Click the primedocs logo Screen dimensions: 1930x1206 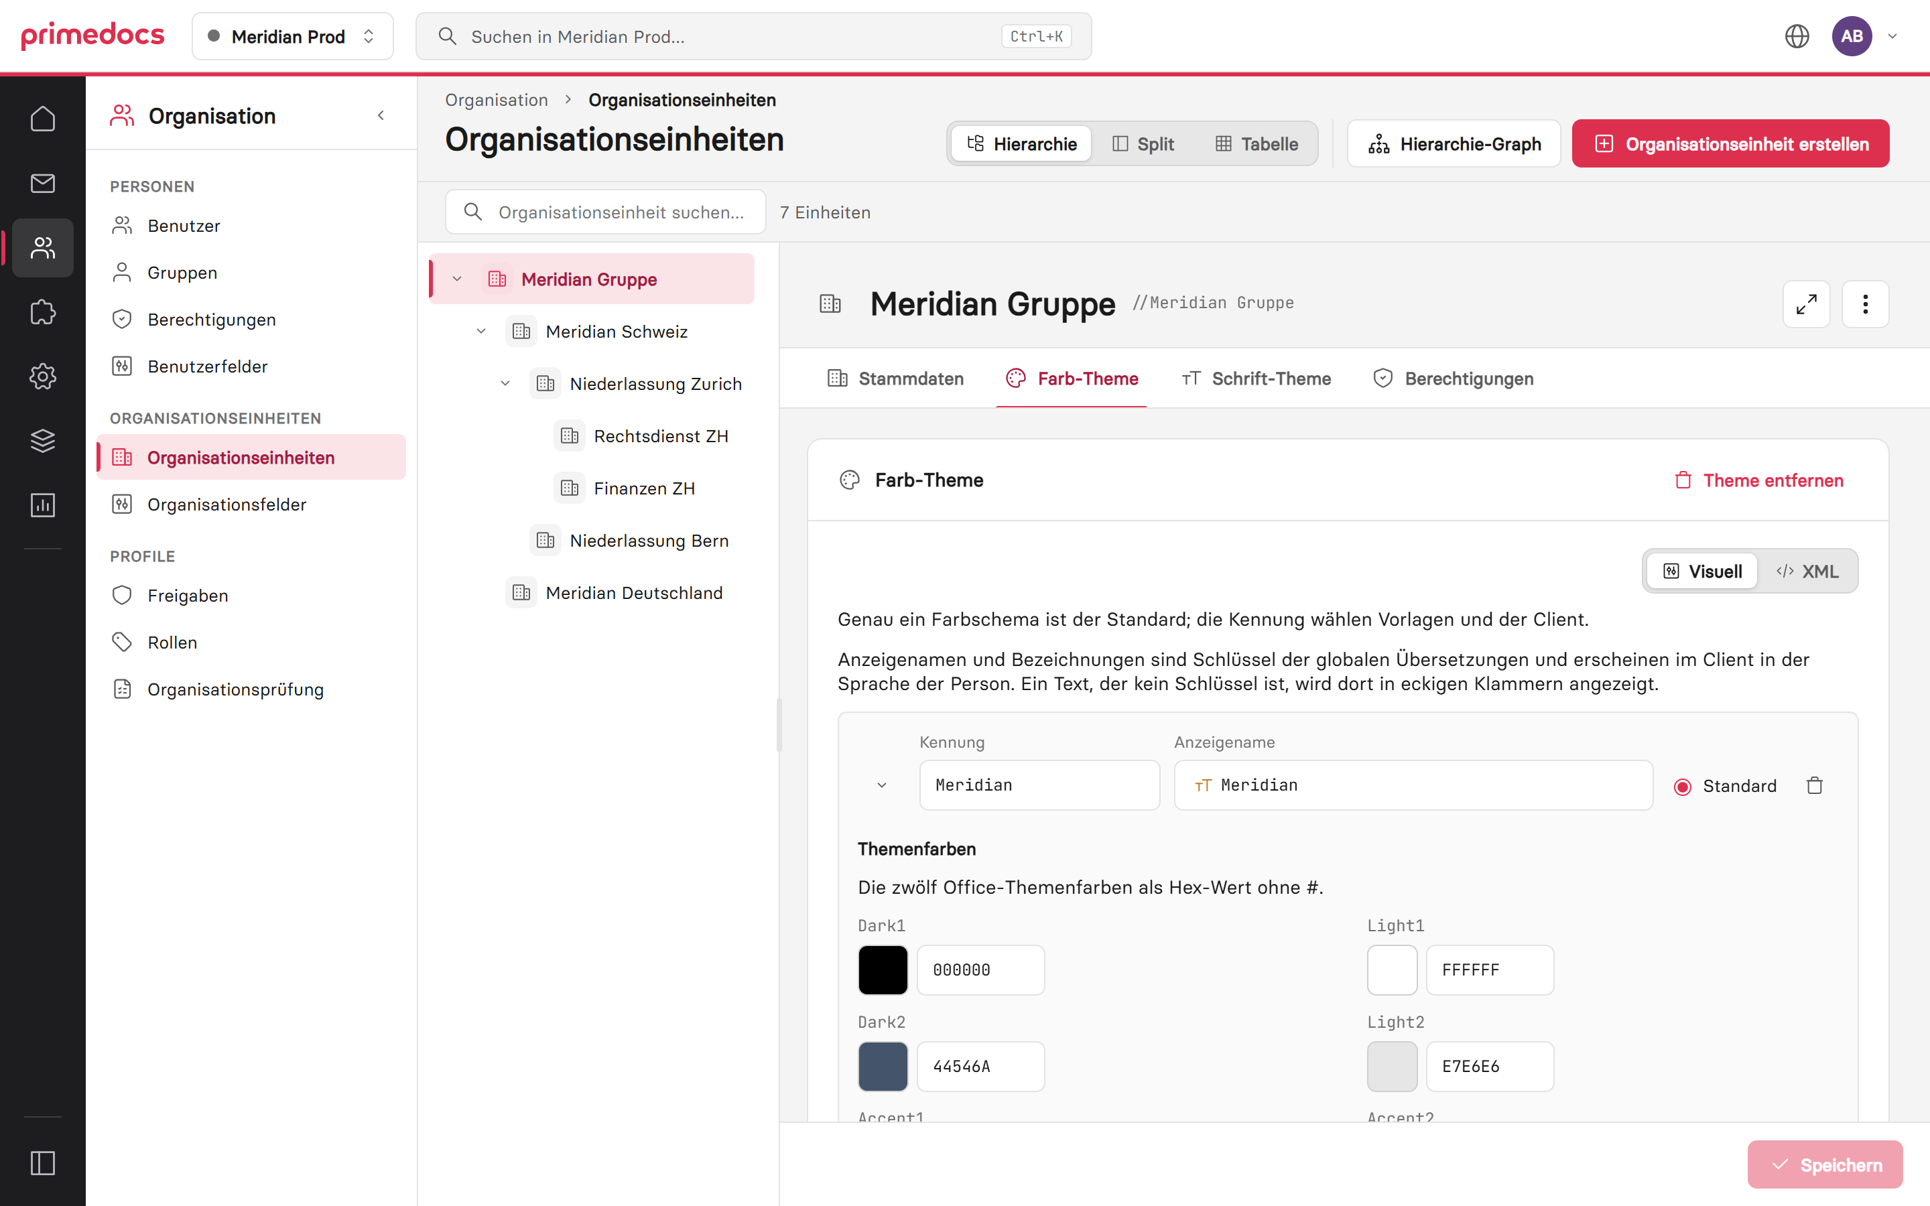[92, 36]
